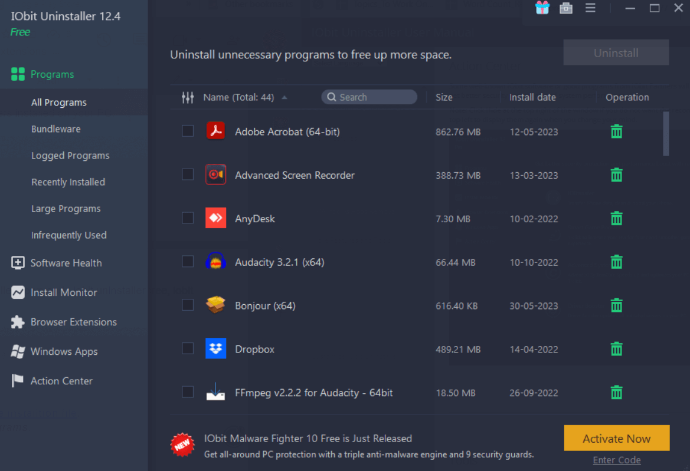Click the Software Health plus icon
The image size is (690, 471).
pos(18,263)
